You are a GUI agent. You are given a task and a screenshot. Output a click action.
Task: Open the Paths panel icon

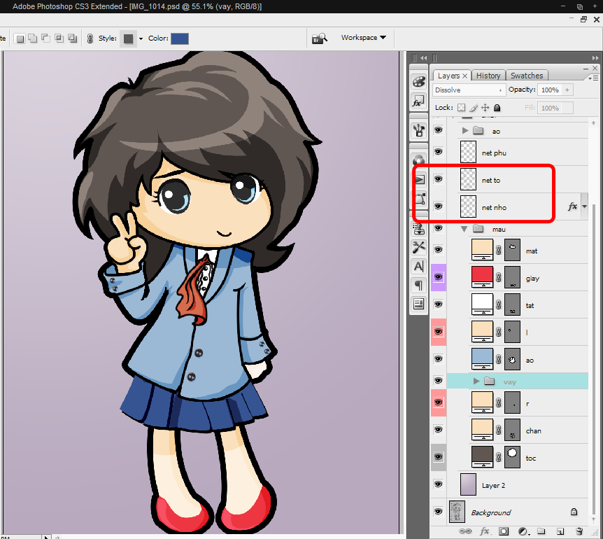pos(420,199)
